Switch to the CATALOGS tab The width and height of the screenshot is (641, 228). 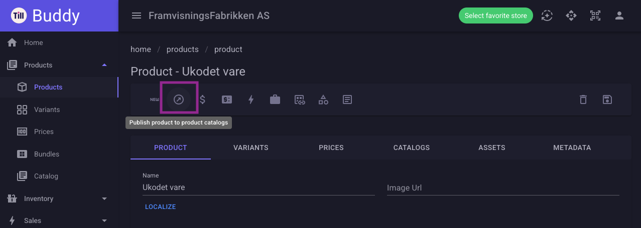[412, 147]
